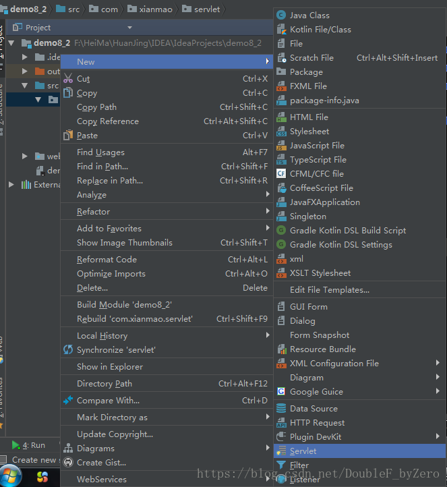Click the Cut scissors icon

(68, 78)
